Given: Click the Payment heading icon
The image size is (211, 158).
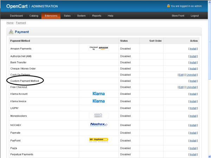Looking at the screenshot, I should pyautogui.click(x=11, y=32).
